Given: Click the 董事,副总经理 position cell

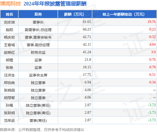Looking at the screenshot, I should (x=38, y=45).
